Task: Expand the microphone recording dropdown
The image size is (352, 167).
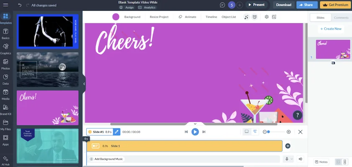Action: pos(292,159)
